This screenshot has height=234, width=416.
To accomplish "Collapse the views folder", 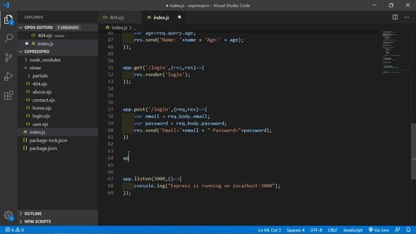I will 35,68.
